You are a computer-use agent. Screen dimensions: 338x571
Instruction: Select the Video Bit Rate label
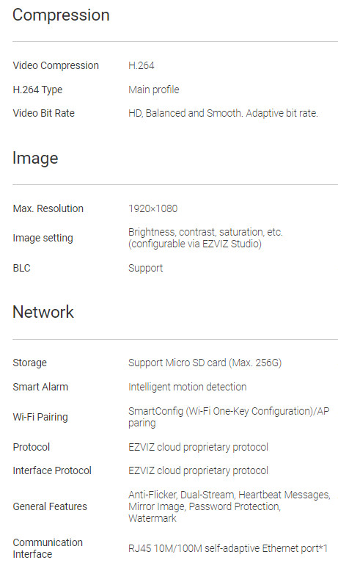coord(44,113)
